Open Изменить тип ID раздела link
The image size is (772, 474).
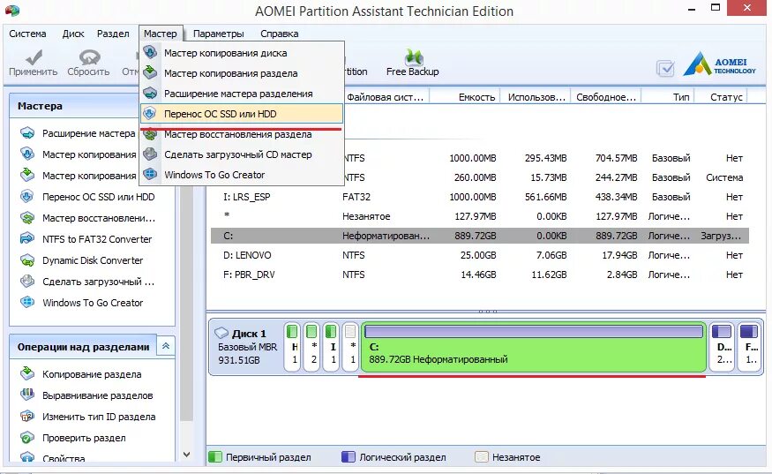tap(99, 417)
